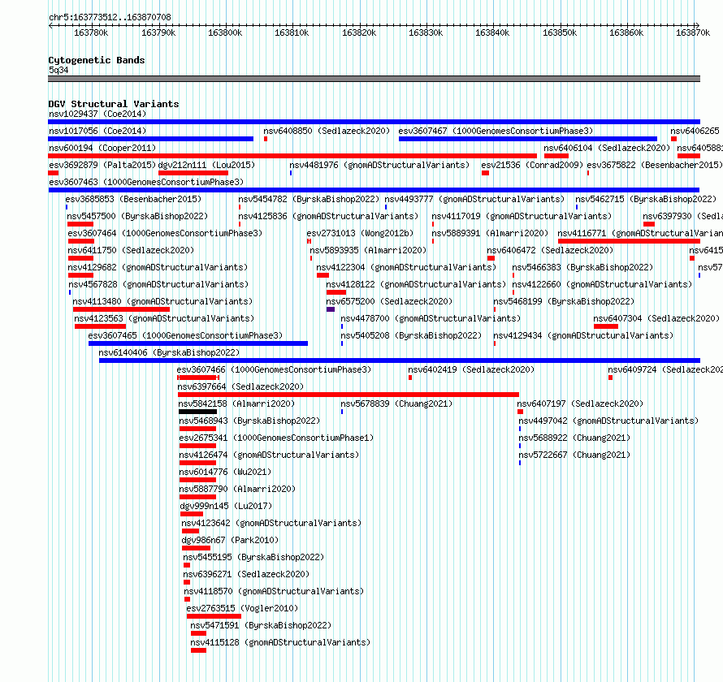Image resolution: width=723 pixels, height=682 pixels.
Task: Click the 163820k ruler tick label
Action: [x=359, y=32]
